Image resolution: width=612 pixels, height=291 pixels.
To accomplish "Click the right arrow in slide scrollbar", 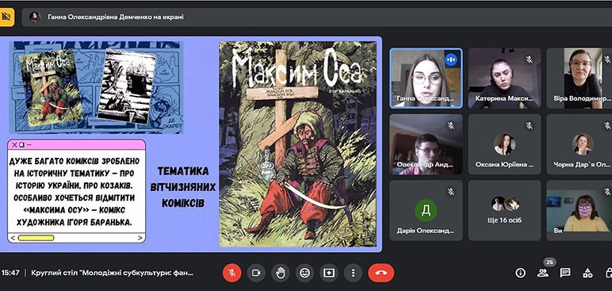I will 140,238.
